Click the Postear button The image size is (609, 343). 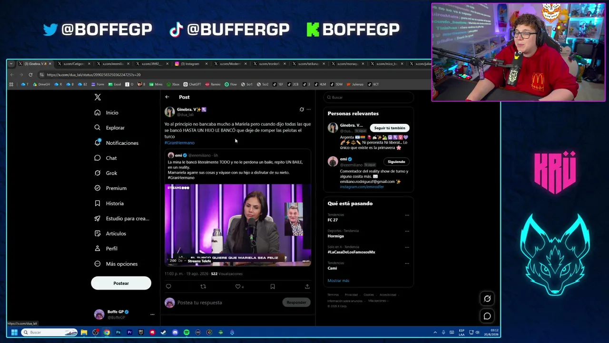[121, 283]
